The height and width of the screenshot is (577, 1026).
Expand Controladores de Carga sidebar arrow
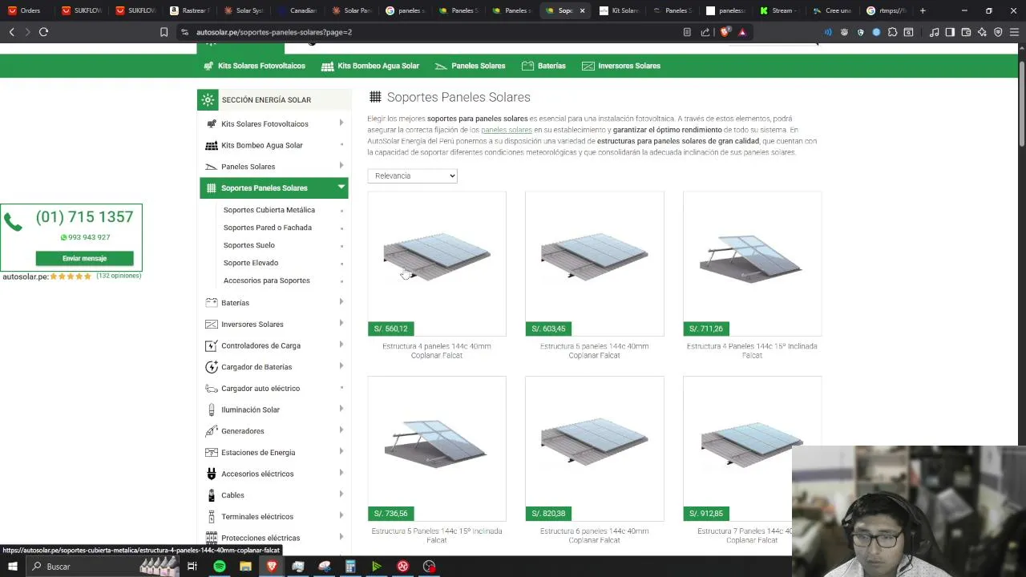click(341, 345)
